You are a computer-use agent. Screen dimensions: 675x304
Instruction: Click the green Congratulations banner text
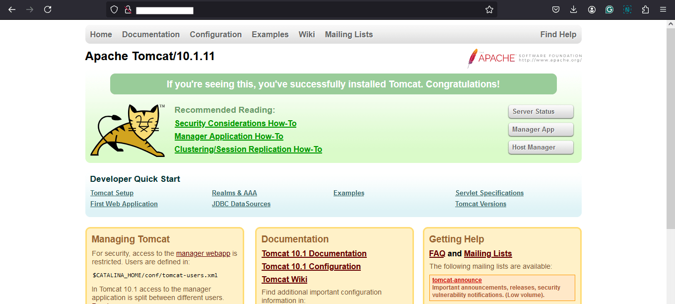[334, 84]
